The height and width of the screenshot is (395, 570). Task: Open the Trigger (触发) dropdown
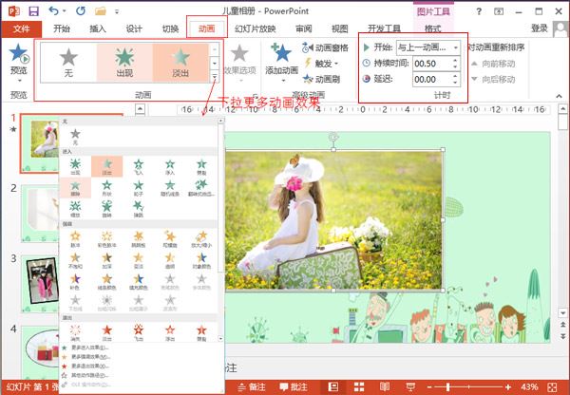pos(321,64)
